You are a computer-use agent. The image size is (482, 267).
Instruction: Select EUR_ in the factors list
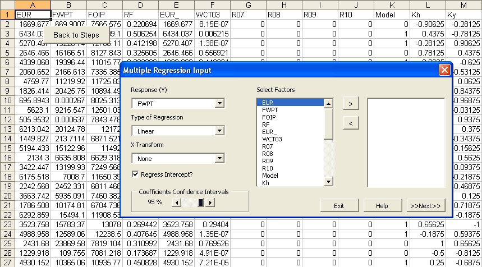pyautogui.click(x=290, y=132)
